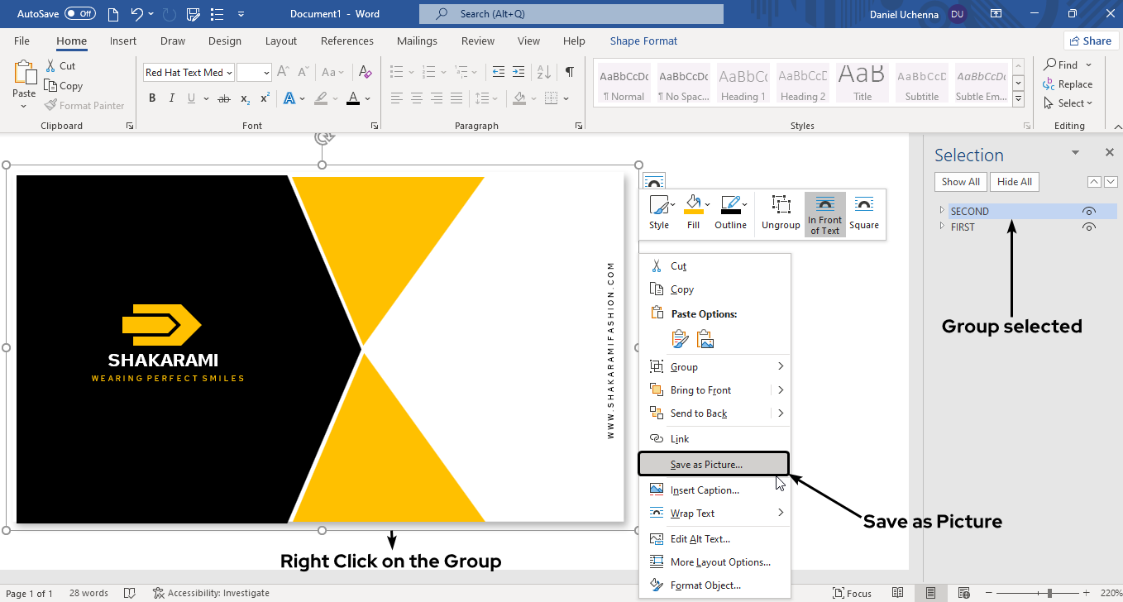Click the Paste icon in Clipboard group
Image resolution: width=1123 pixels, height=602 pixels.
tap(24, 74)
